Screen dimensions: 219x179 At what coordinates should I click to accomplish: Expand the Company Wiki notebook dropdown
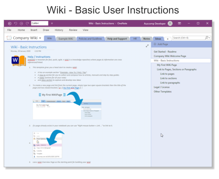pyautogui.click(x=40, y=38)
